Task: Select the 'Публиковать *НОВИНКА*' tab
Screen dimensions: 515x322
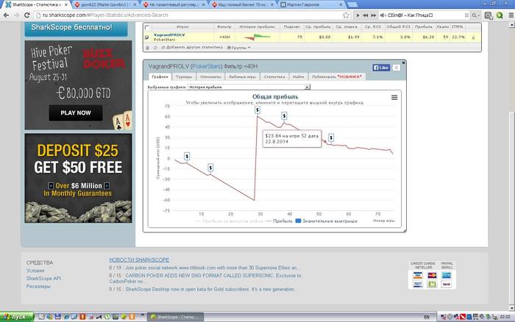Action: pos(337,76)
